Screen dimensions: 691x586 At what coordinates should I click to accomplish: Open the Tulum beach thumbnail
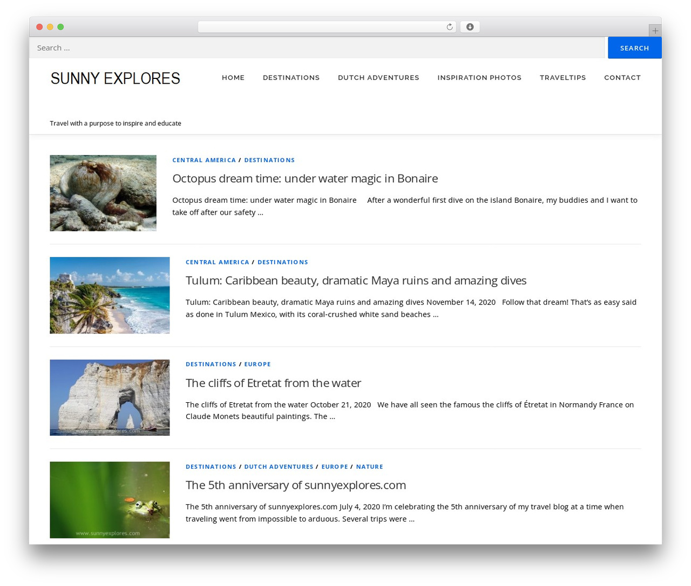tap(110, 295)
